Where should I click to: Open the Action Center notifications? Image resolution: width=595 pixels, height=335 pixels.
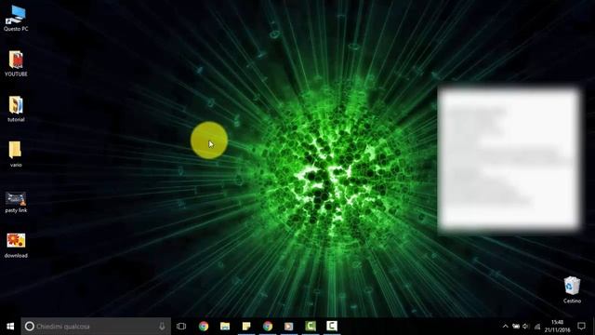581,327
